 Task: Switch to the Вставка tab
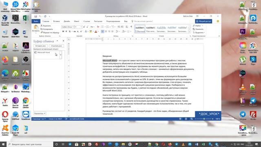click(56, 21)
